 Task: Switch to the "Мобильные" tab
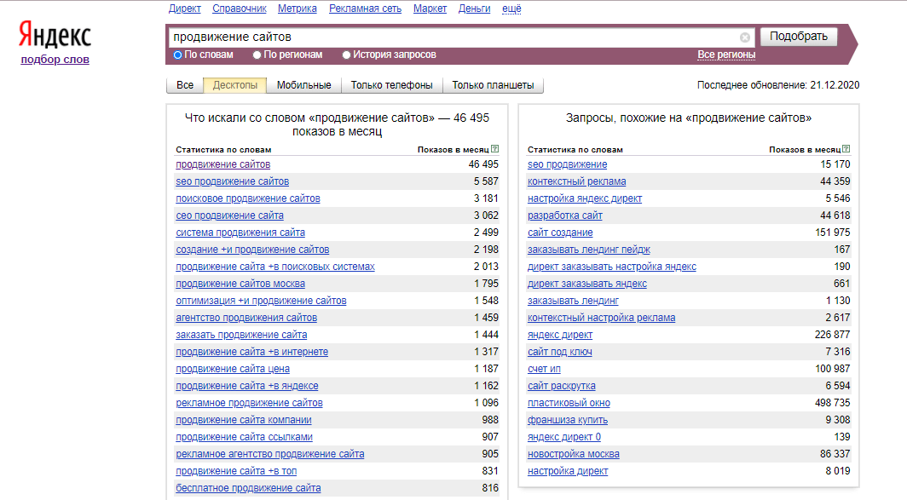point(304,85)
